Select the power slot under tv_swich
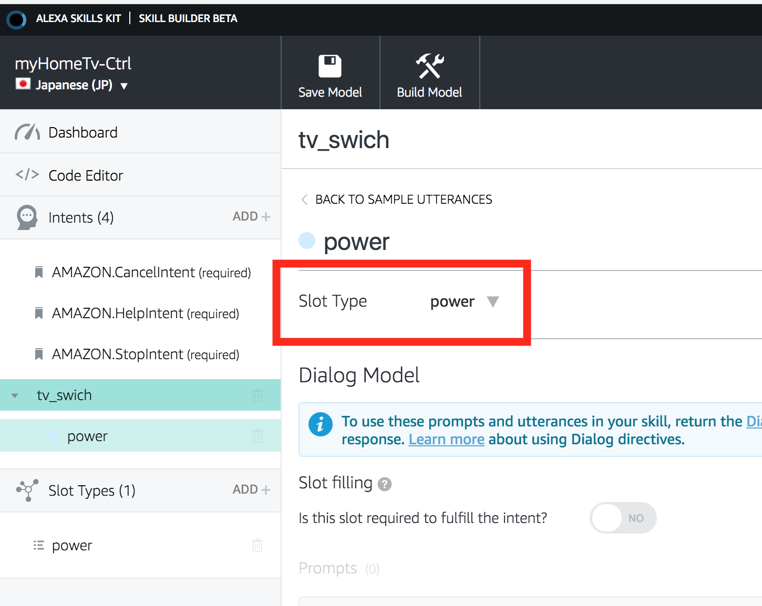Screen dimensions: 762x606 [x=140, y=435]
